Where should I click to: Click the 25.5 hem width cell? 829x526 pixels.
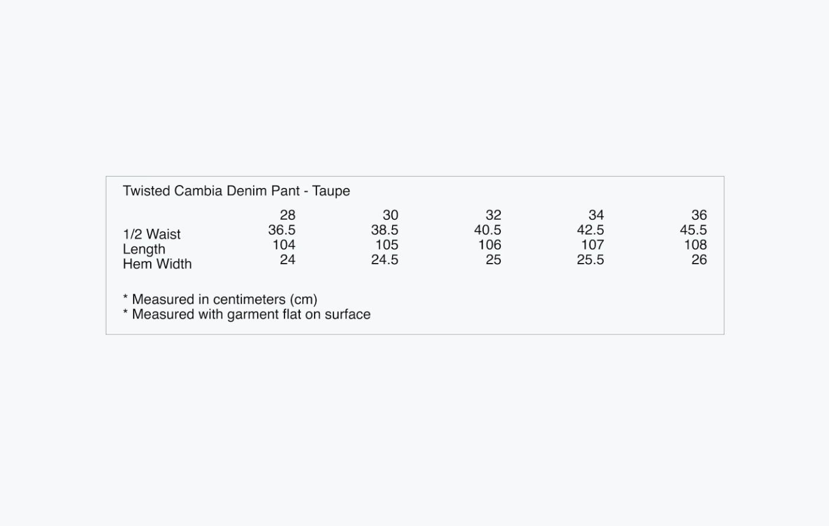pos(590,259)
